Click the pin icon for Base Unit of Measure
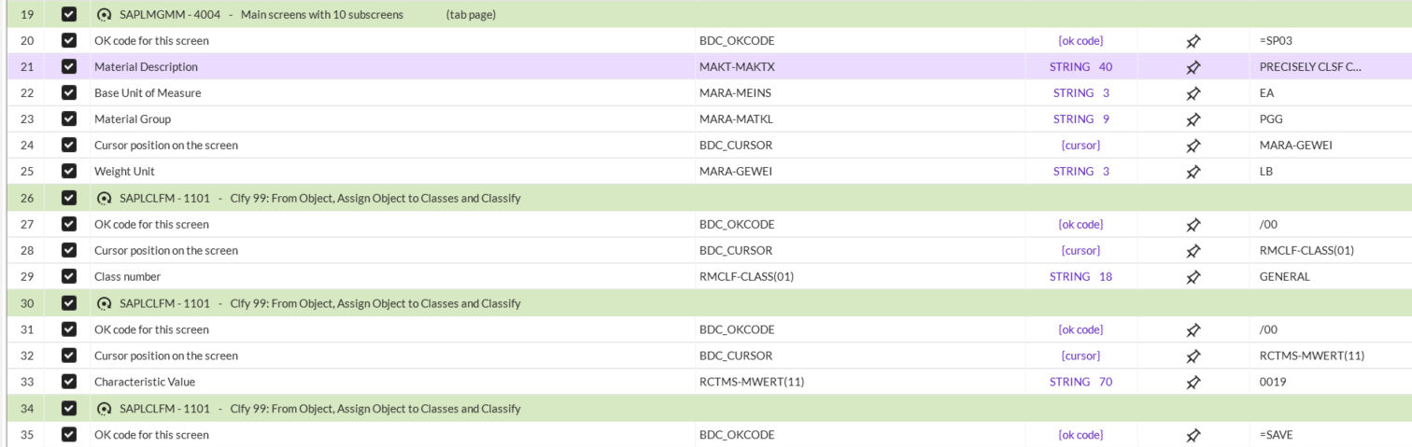The width and height of the screenshot is (1412, 447). [x=1193, y=93]
